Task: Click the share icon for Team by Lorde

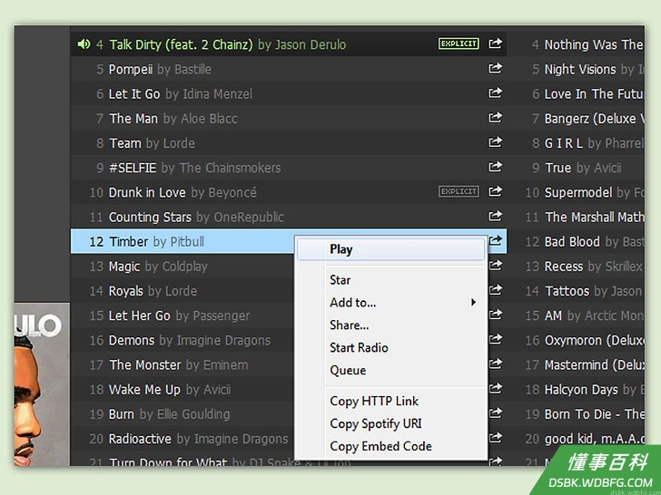Action: pyautogui.click(x=496, y=142)
